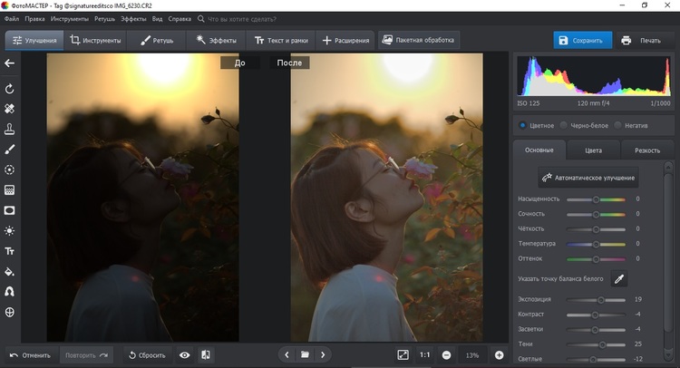Select the paint bucket fill tool
Viewport: 680px width, 368px height.
click(10, 271)
